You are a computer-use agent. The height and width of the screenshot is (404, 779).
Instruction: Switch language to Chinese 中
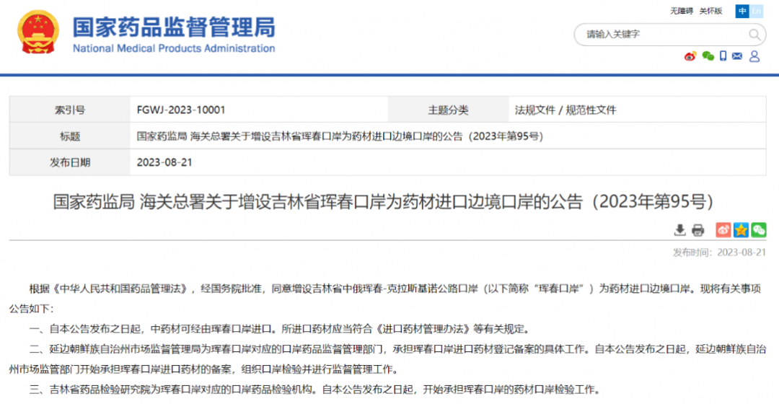coord(742,11)
